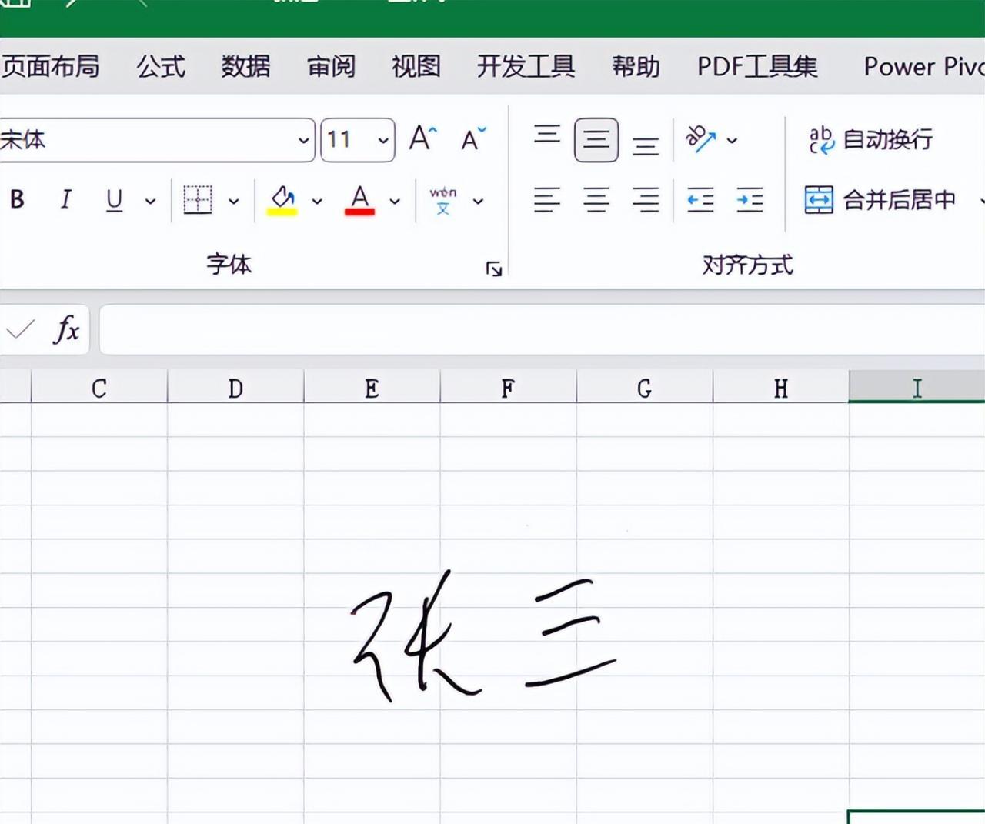
Task: Click the fill color bucket icon
Action: (x=282, y=200)
